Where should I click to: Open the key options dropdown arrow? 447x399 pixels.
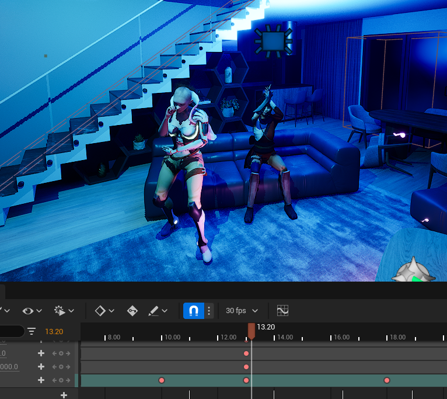111,311
